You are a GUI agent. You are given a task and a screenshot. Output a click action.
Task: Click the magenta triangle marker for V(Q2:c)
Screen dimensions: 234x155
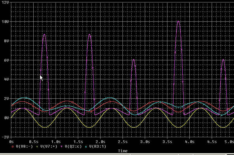point(62,147)
